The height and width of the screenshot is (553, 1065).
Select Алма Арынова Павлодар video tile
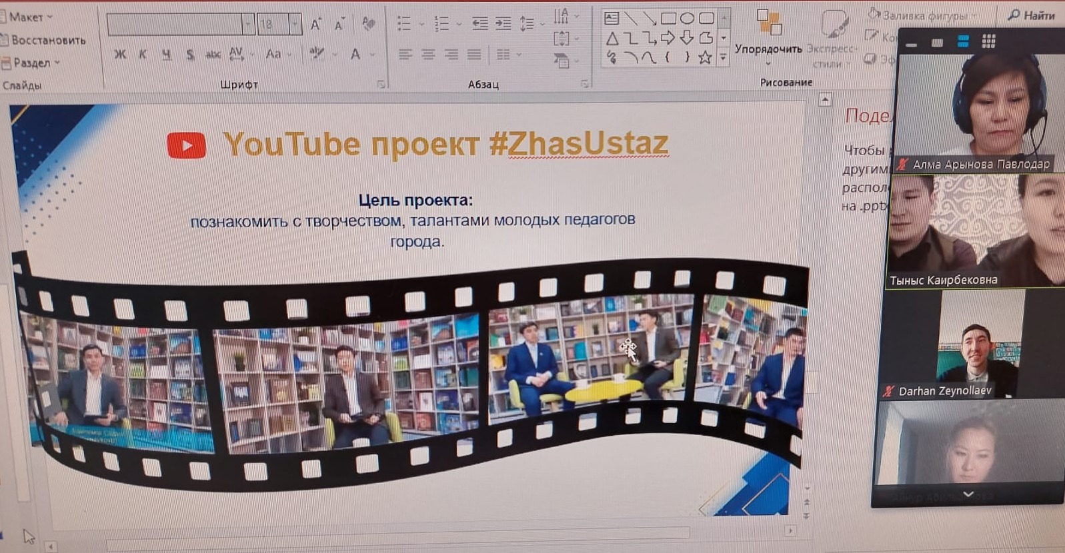[980, 113]
